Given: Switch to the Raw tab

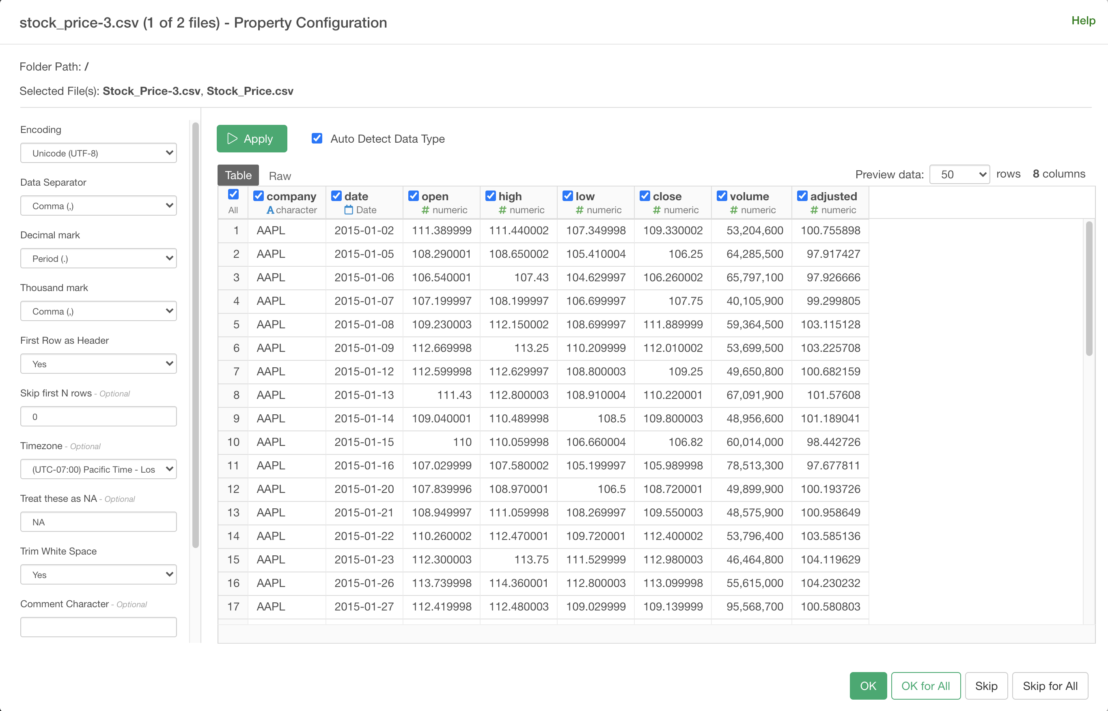Looking at the screenshot, I should tap(280, 176).
